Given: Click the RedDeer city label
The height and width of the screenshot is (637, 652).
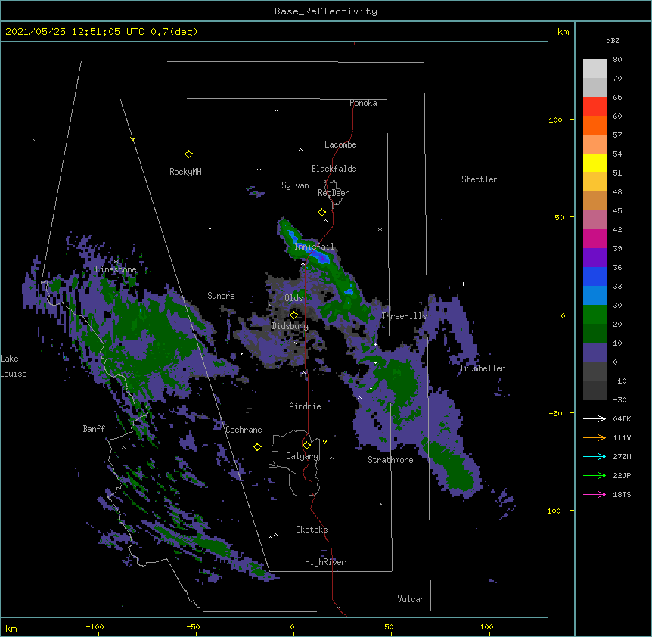Looking at the screenshot, I should [334, 193].
